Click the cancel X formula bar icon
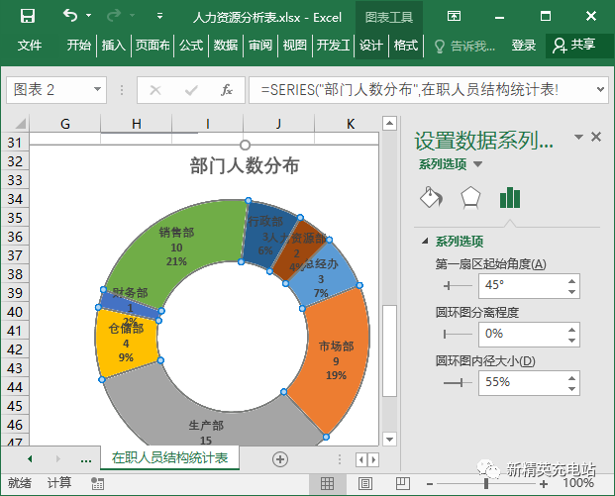The width and height of the screenshot is (615, 496). (x=155, y=90)
